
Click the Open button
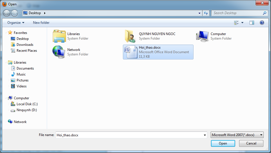click(x=223, y=143)
